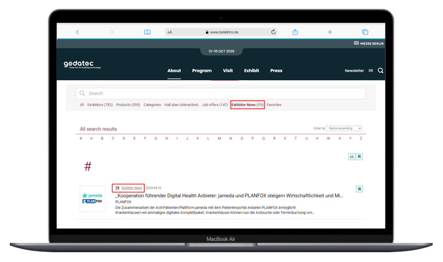The height and width of the screenshot is (262, 443).
Task: Jump to letter B in the index
Action: click(x=102, y=138)
